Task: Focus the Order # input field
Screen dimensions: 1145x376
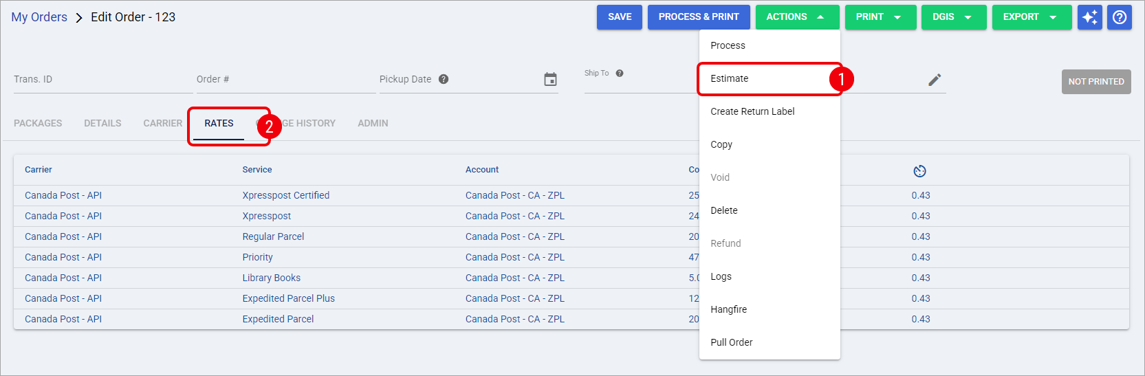Action: 286,79
